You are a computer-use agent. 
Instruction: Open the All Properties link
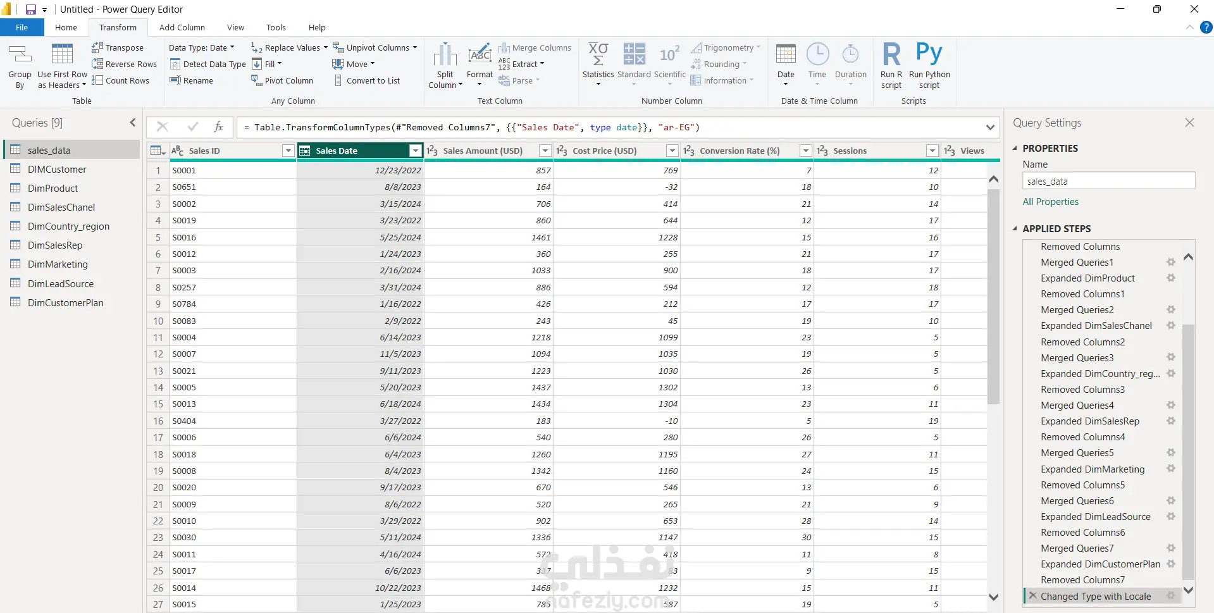[x=1050, y=202]
